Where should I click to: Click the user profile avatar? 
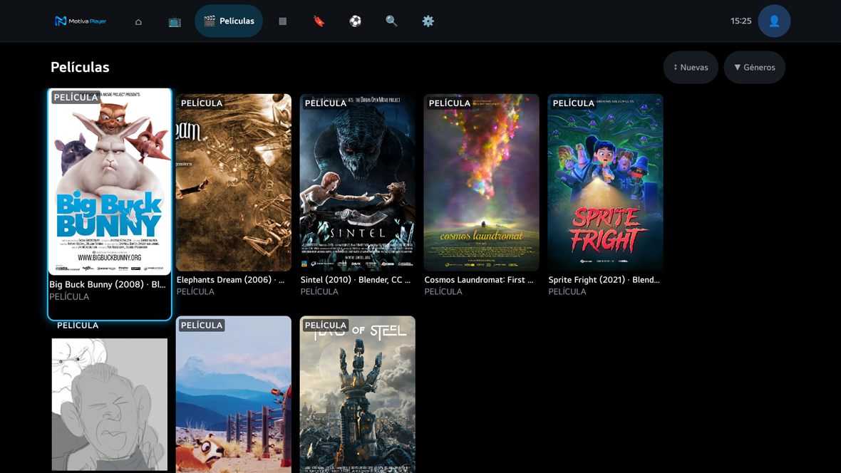pos(774,21)
